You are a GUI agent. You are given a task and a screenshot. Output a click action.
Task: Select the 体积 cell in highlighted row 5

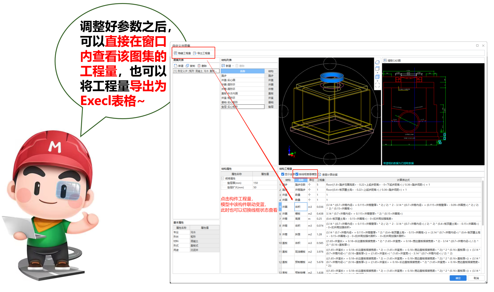(x=301, y=207)
